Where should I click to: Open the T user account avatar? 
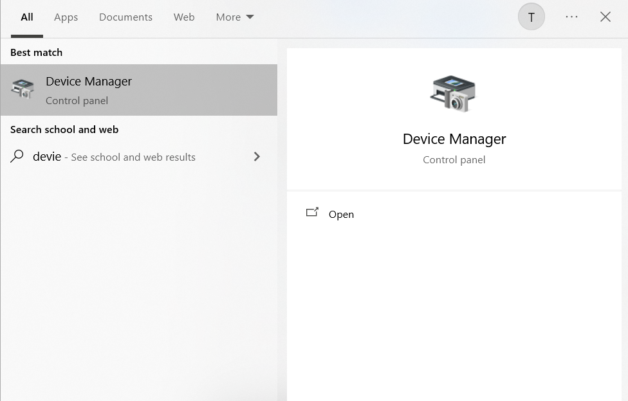pyautogui.click(x=531, y=17)
